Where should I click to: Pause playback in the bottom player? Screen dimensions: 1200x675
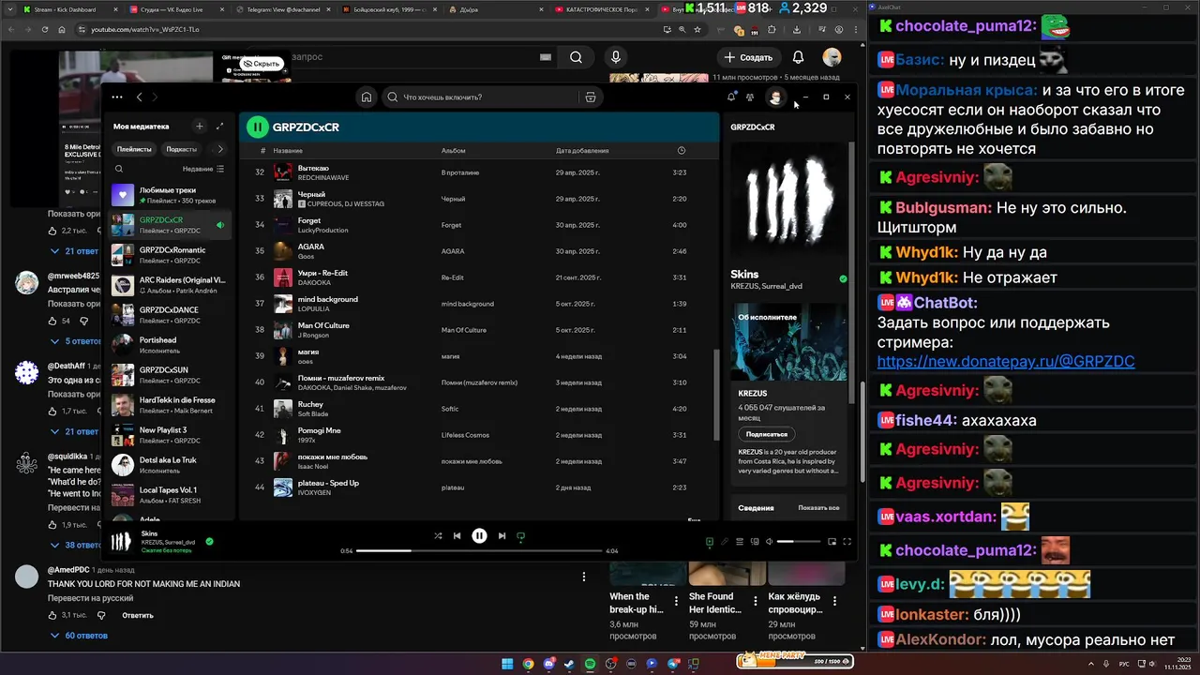click(479, 536)
